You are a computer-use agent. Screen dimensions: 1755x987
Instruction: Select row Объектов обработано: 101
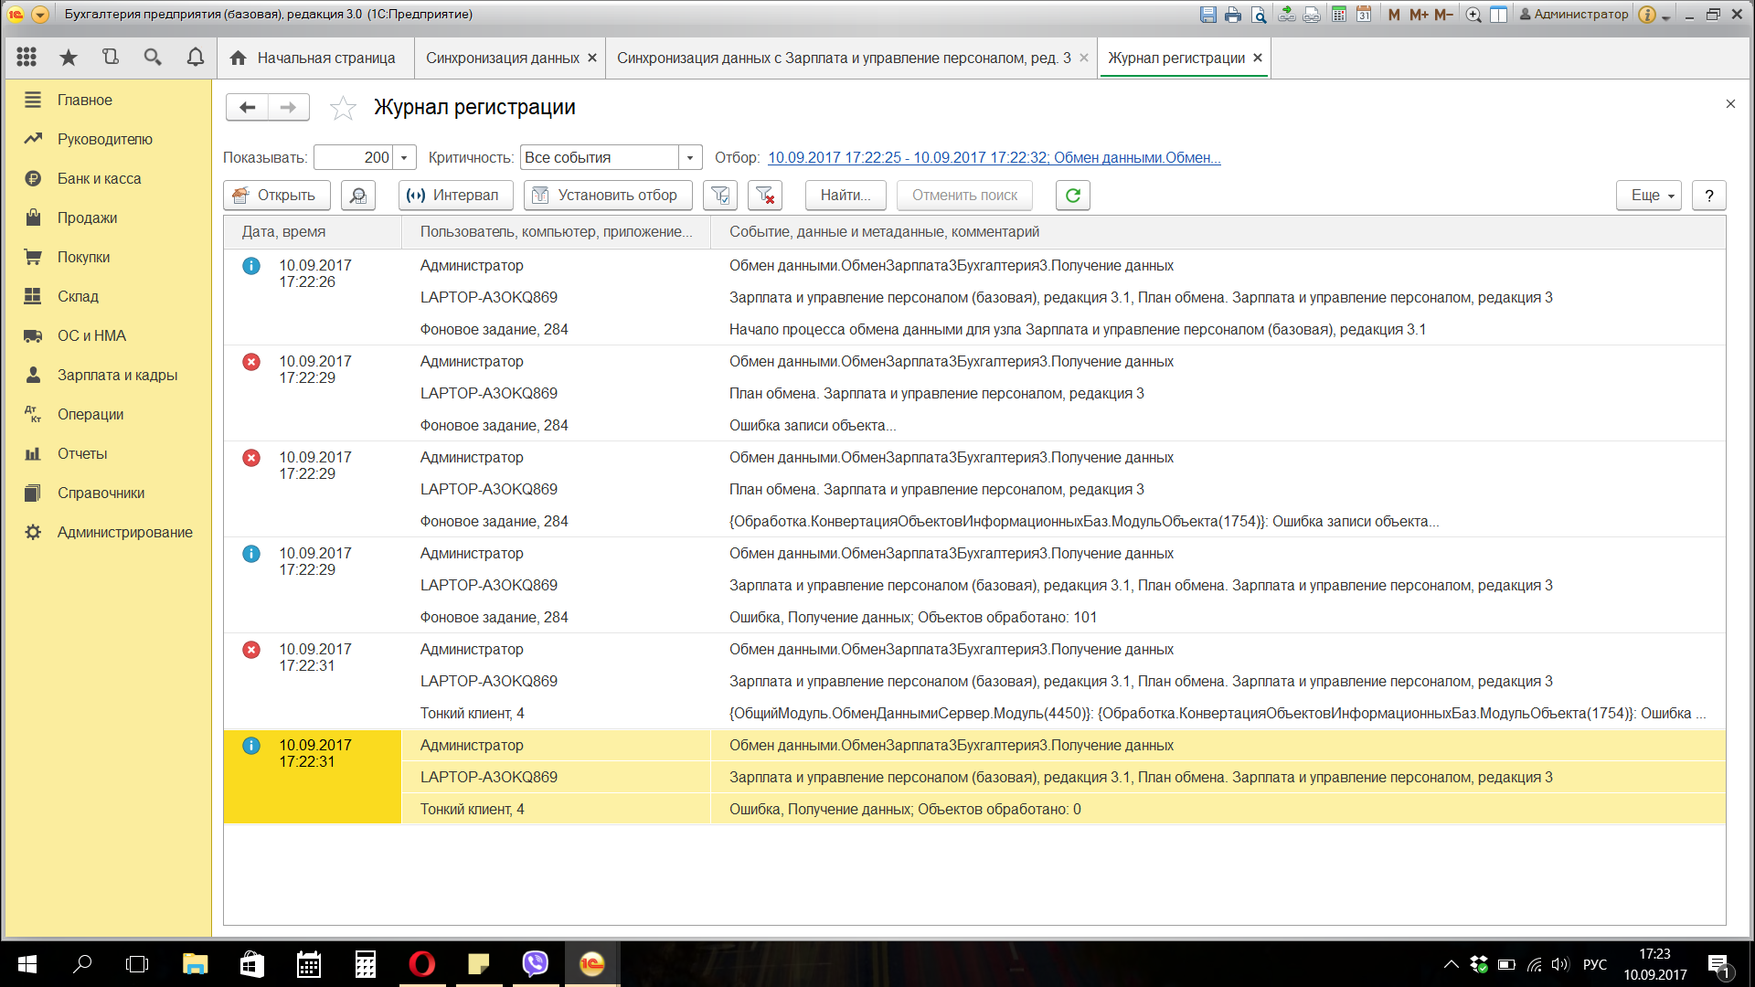(974, 585)
